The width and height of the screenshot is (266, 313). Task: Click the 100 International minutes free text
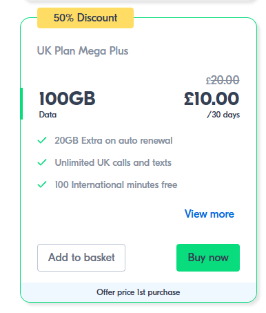[x=116, y=184]
